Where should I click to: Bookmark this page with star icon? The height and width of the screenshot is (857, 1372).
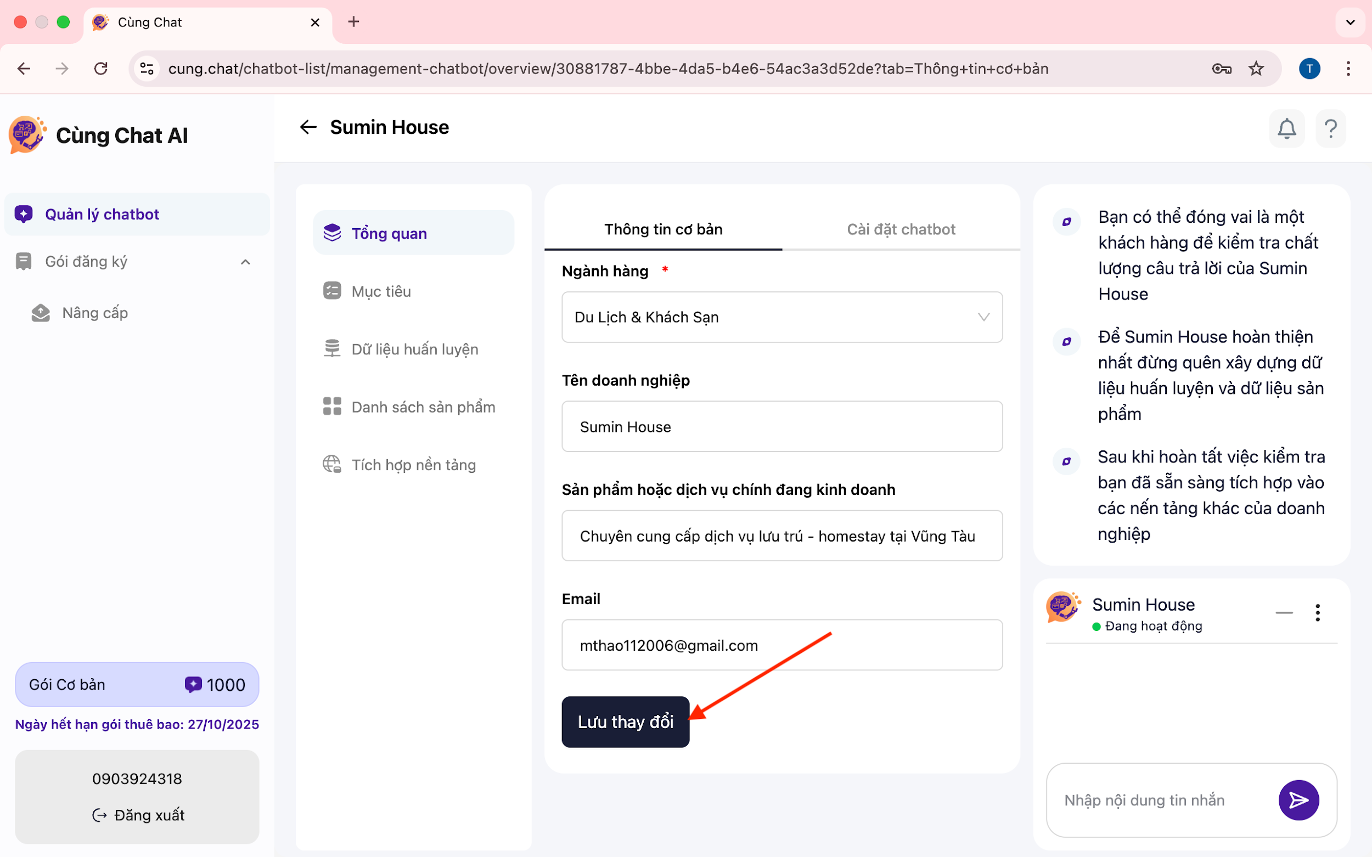pyautogui.click(x=1256, y=69)
